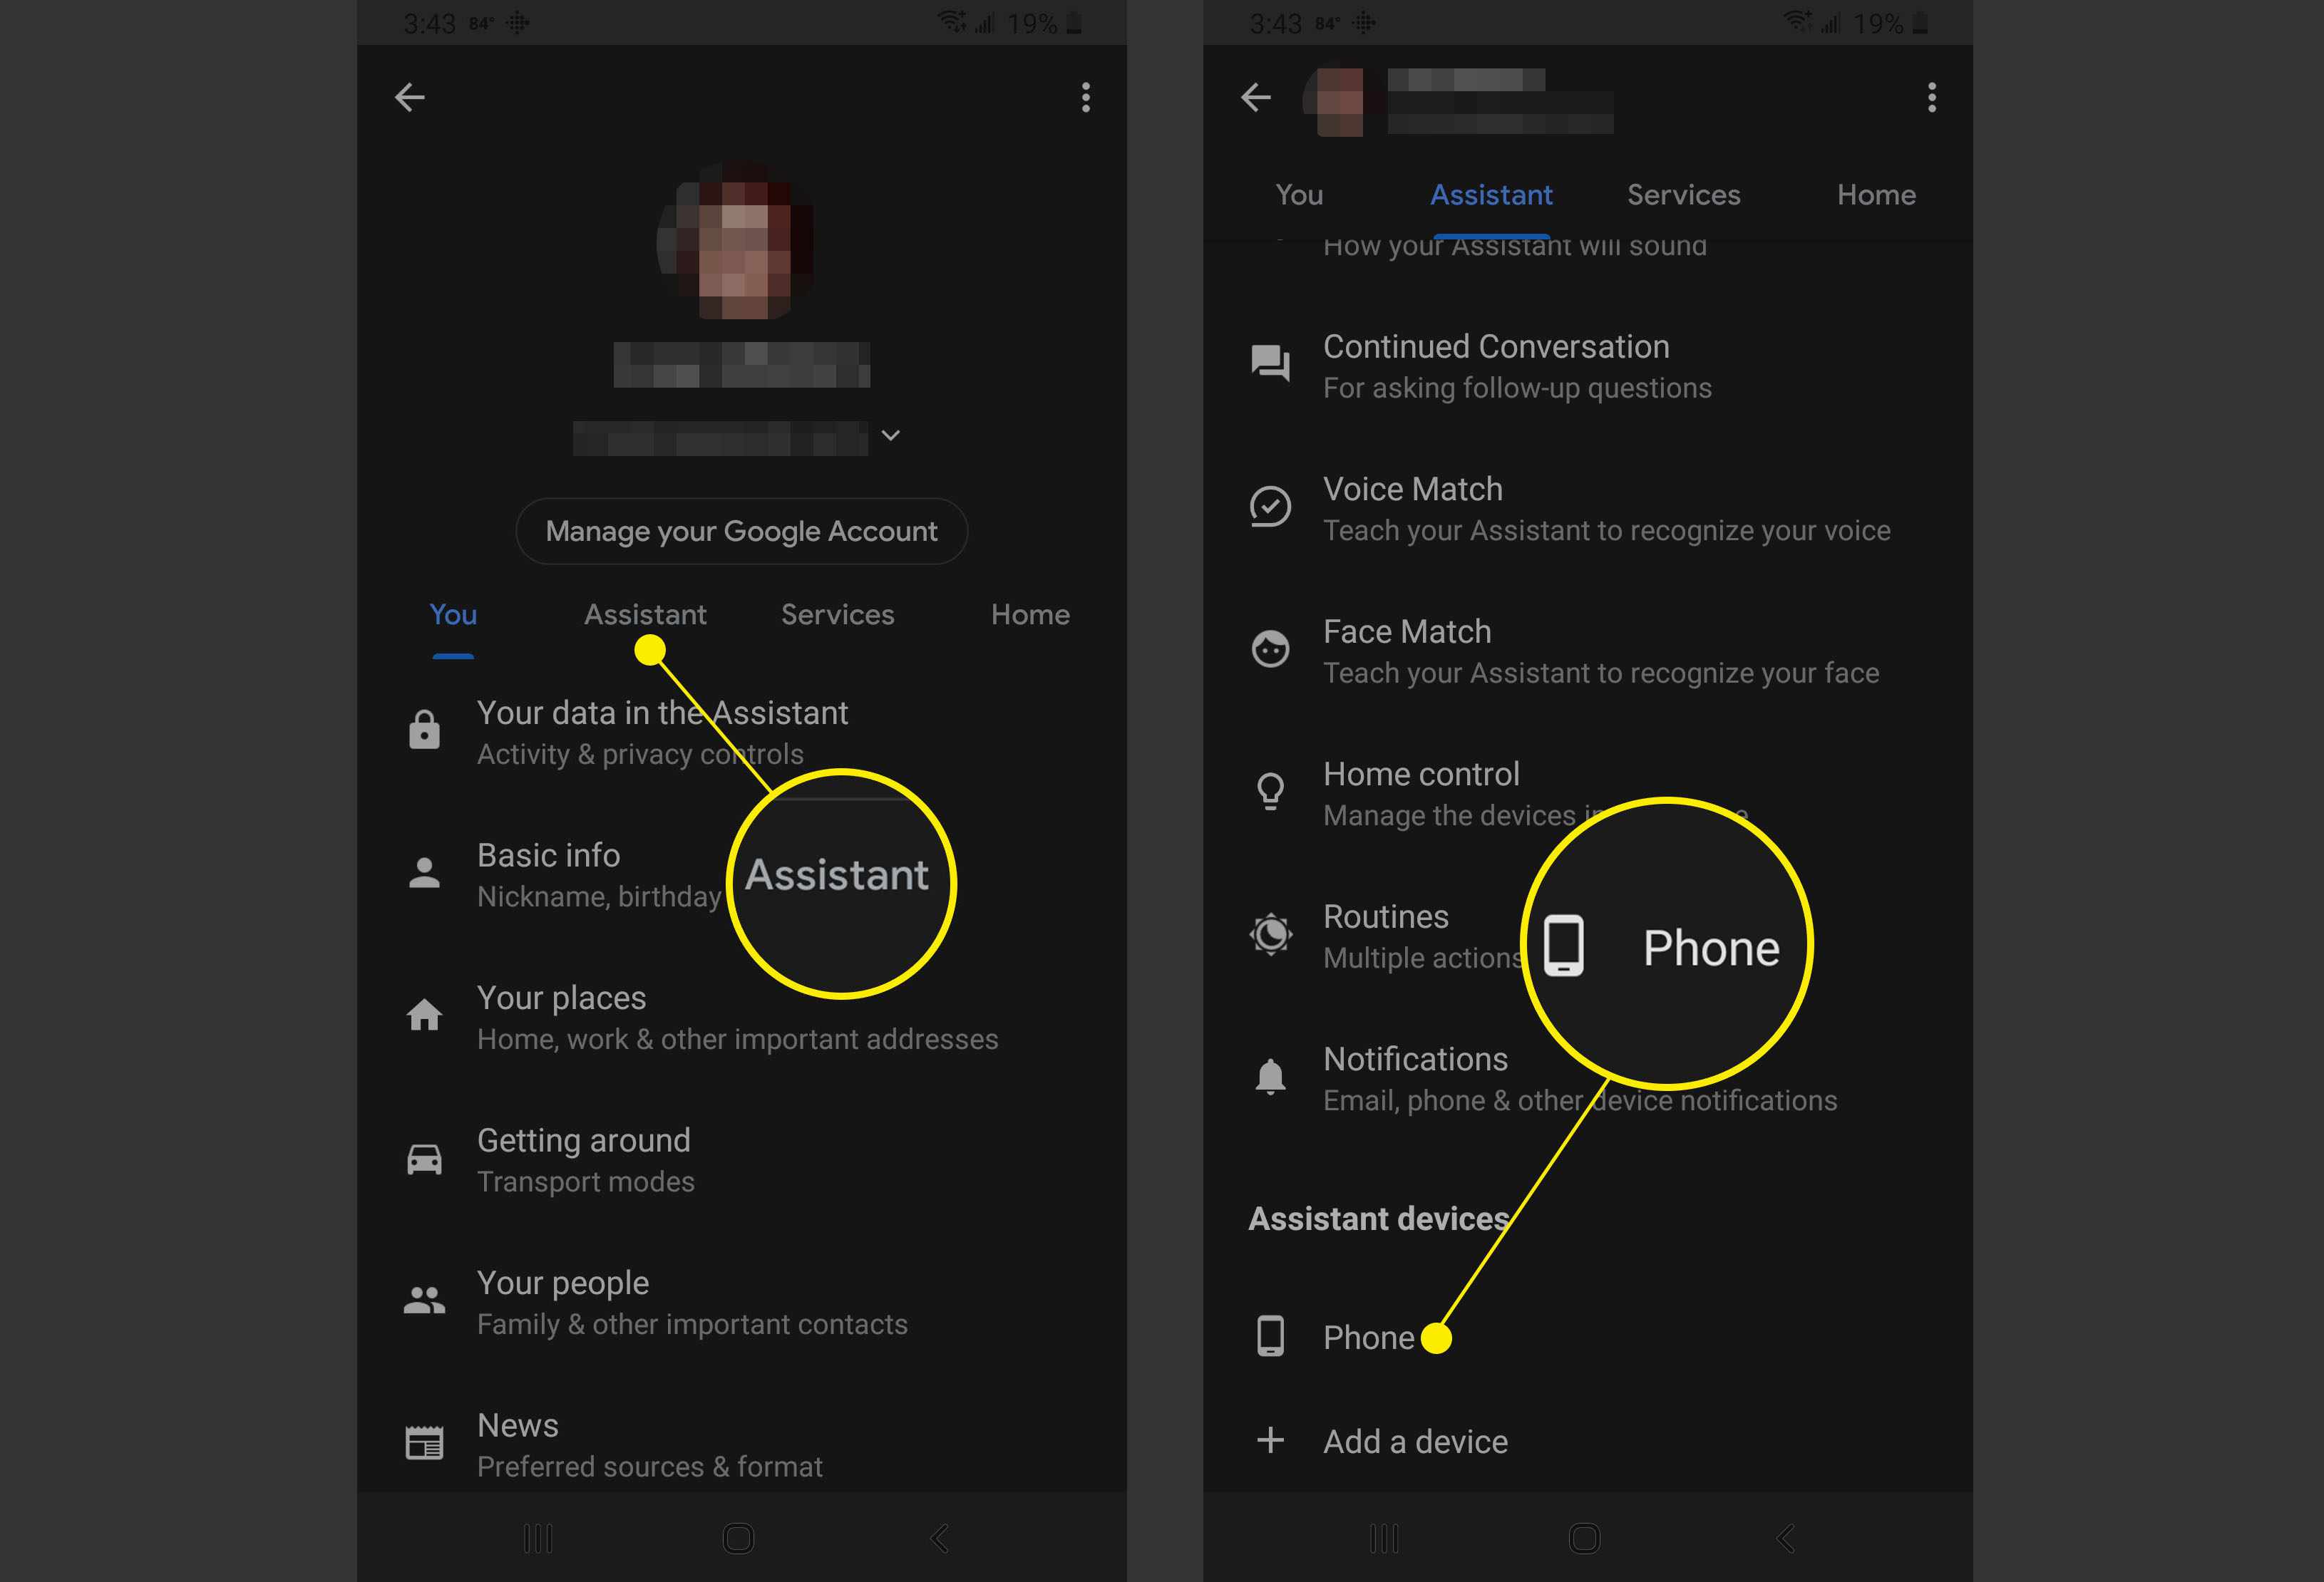Tap the car icon beside Getting around
This screenshot has width=2324, height=1582.
click(424, 1159)
